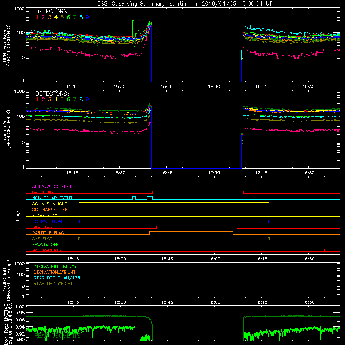Image resolution: width=345 pixels, height=345 pixels.
Task: Click the PARTICLE_FLAG label
Action: click(48, 232)
